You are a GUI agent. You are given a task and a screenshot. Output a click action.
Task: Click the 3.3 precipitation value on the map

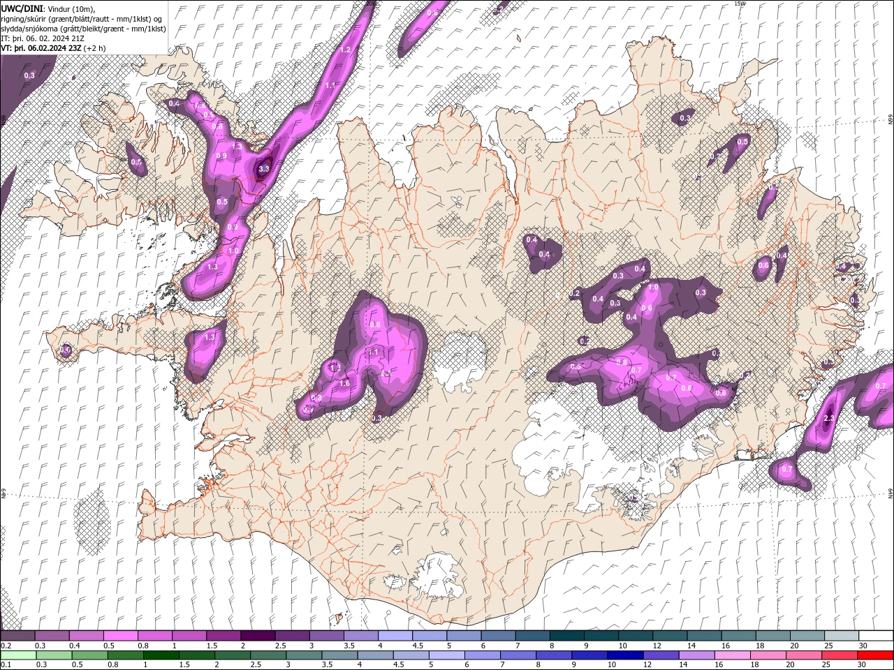[264, 169]
